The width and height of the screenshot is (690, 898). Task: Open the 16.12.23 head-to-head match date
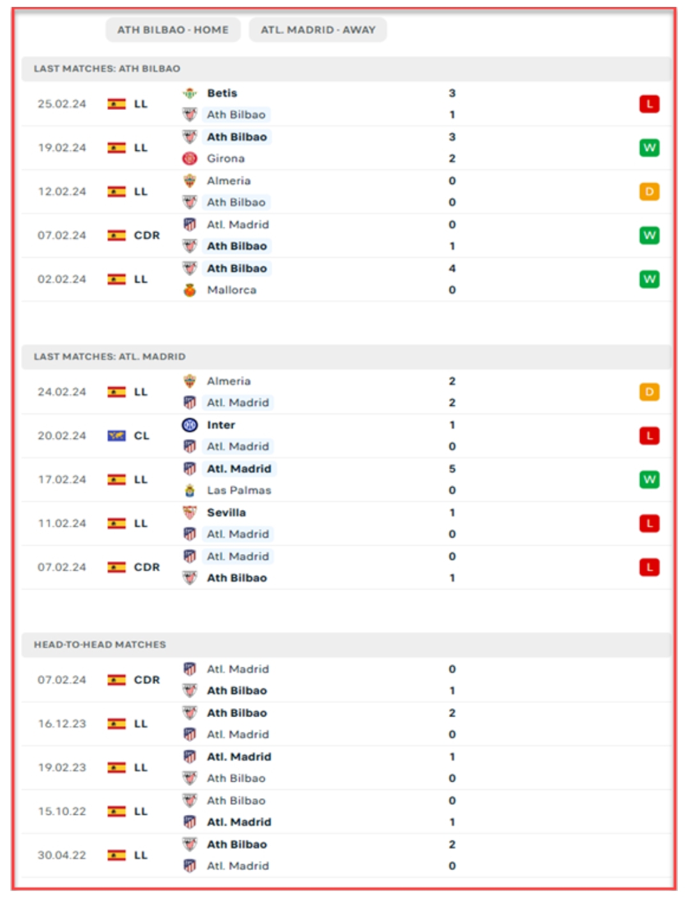[x=62, y=724]
